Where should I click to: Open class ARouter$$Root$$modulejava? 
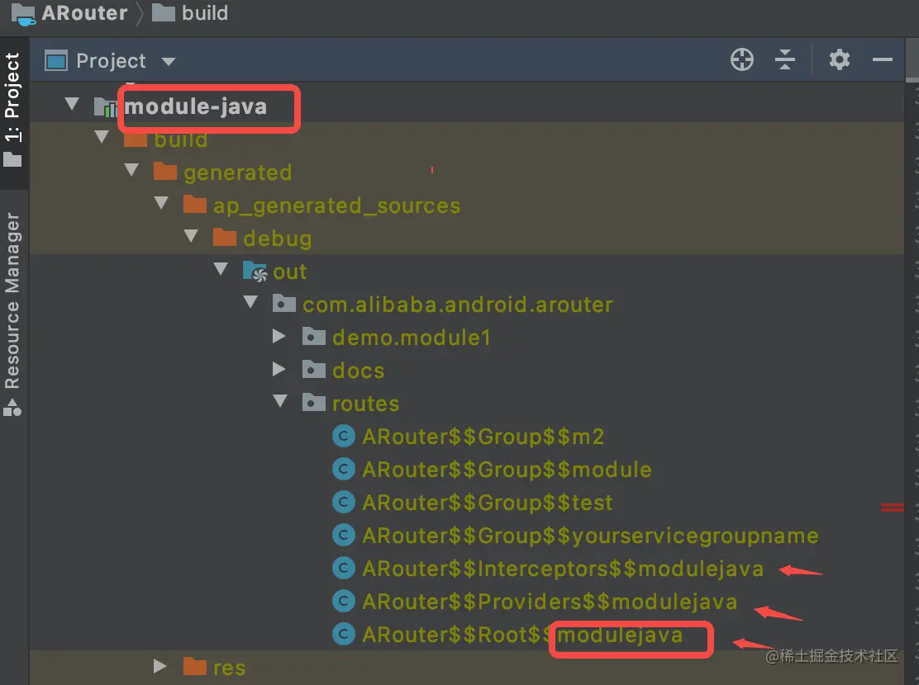(522, 635)
